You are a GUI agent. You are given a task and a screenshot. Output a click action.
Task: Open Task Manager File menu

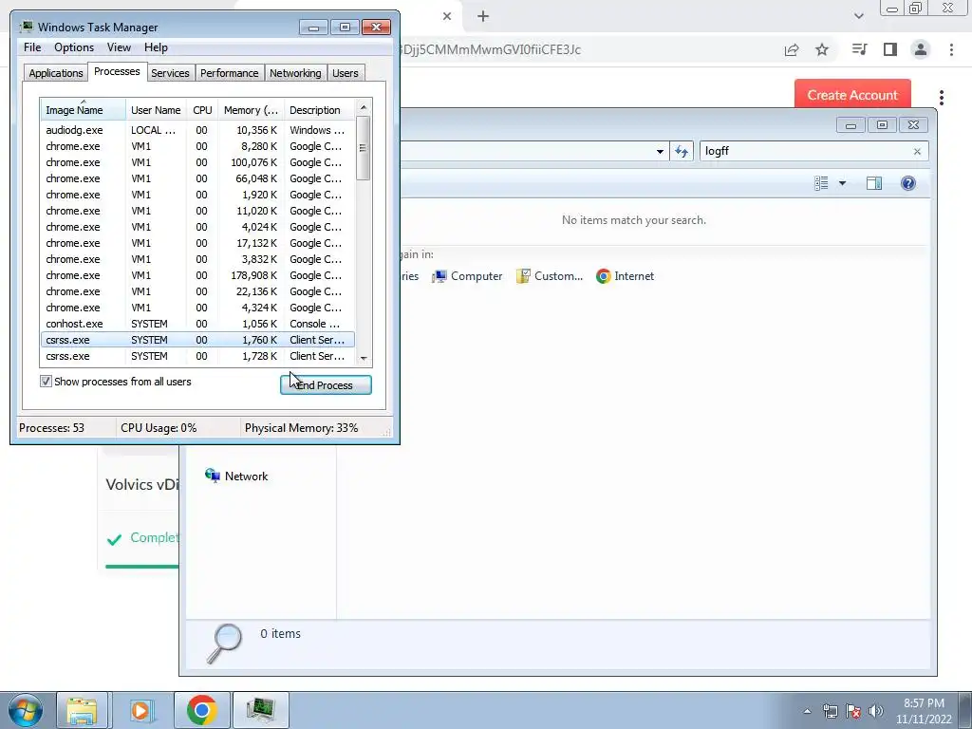click(x=32, y=47)
